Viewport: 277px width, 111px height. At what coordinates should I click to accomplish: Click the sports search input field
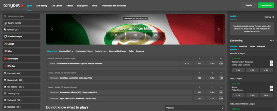(21, 16)
